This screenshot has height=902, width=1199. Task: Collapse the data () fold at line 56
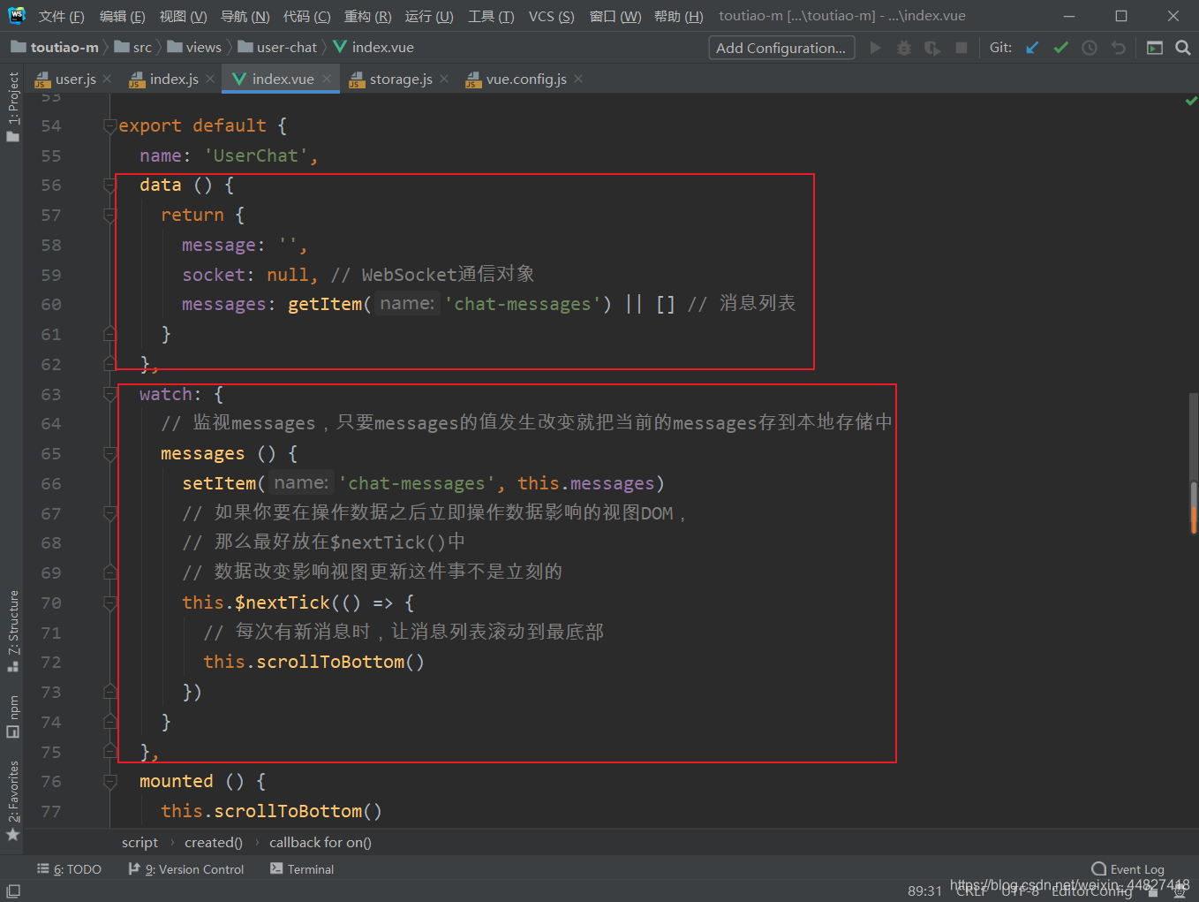point(110,186)
